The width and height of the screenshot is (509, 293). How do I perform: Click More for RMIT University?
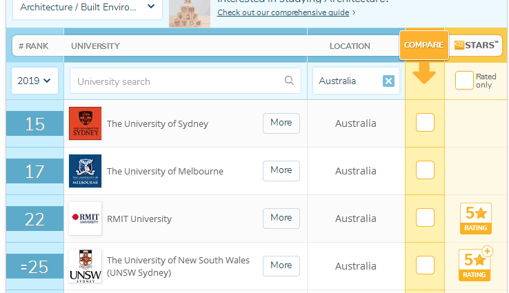pyautogui.click(x=281, y=218)
